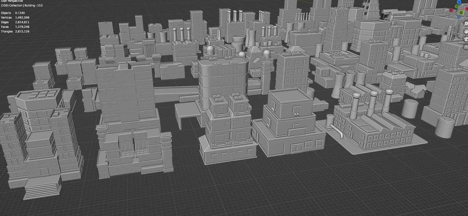Image resolution: width=468 pixels, height=216 pixels.
Task: Click the "(100) Collection | Building - 153" text
Action: pos(22,5)
